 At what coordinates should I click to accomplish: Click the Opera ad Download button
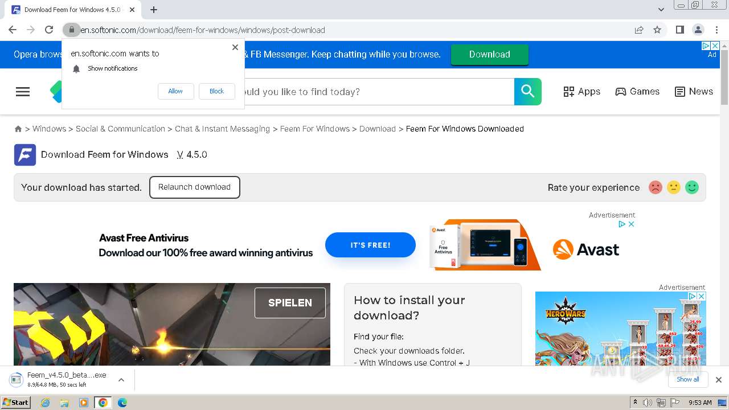tap(490, 55)
